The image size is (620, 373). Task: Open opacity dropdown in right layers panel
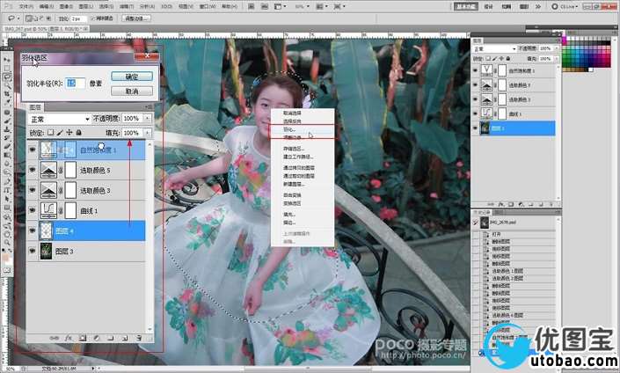tap(557, 48)
